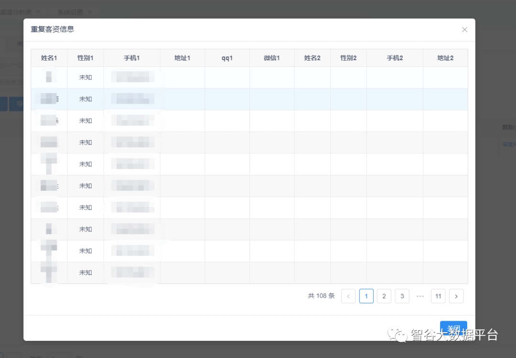This screenshot has width=516, height=358.
Task: Click the 手机2 column header
Action: point(395,58)
